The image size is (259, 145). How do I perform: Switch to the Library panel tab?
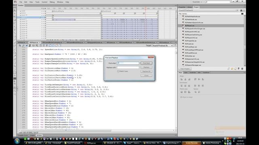click(x=189, y=7)
